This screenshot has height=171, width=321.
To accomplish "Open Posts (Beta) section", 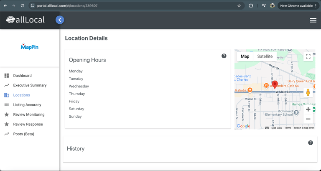I will pyautogui.click(x=24, y=134).
